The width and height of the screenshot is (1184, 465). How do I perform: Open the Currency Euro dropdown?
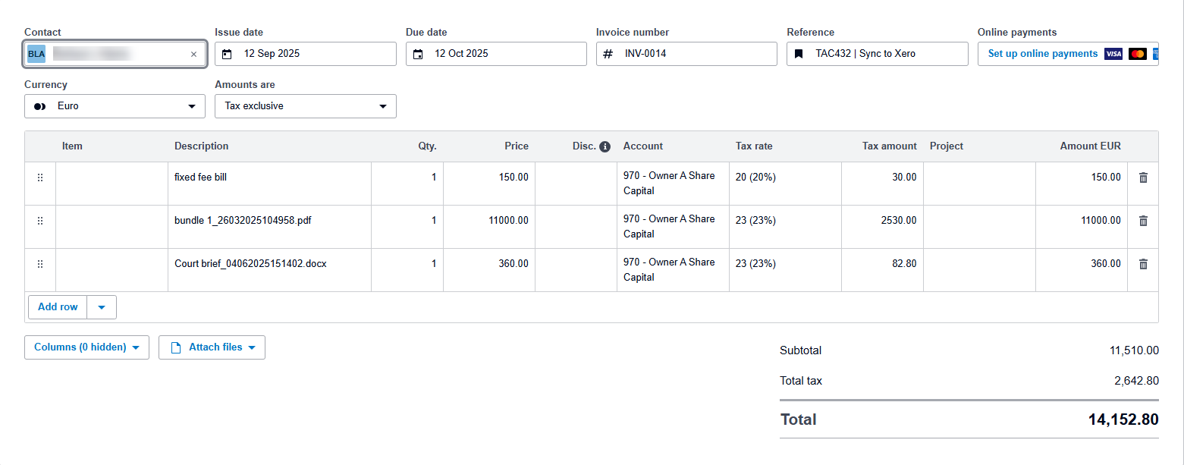(x=115, y=106)
